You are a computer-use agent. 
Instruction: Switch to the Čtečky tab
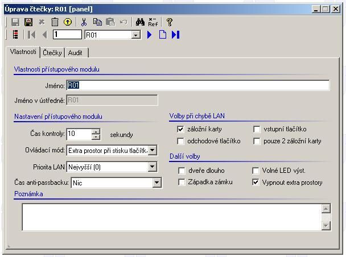pyautogui.click(x=52, y=53)
